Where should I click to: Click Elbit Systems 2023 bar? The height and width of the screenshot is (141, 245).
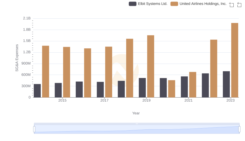coord(226,84)
